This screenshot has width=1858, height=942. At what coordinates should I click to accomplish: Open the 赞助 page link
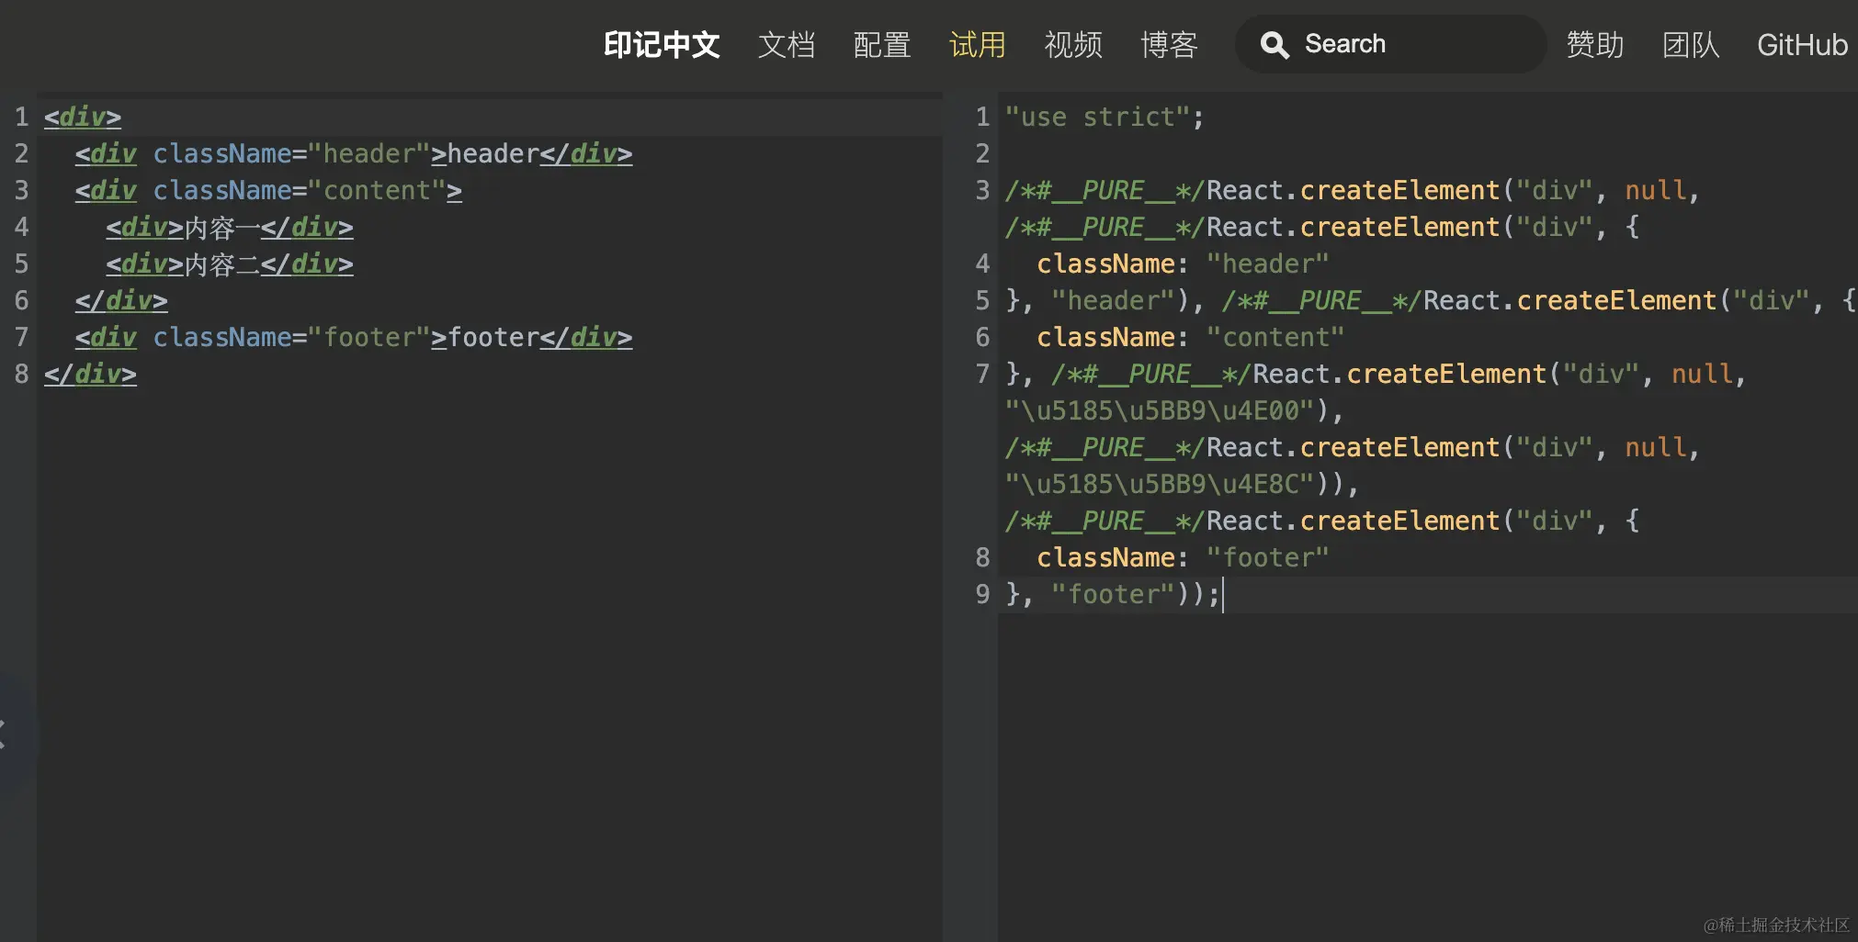click(1594, 44)
